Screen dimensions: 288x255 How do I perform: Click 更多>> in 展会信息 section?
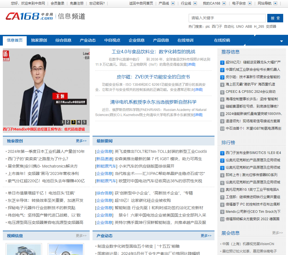coord(277,233)
